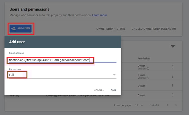Click the ADD USER button
This screenshot has width=189, height=115.
(21, 29)
